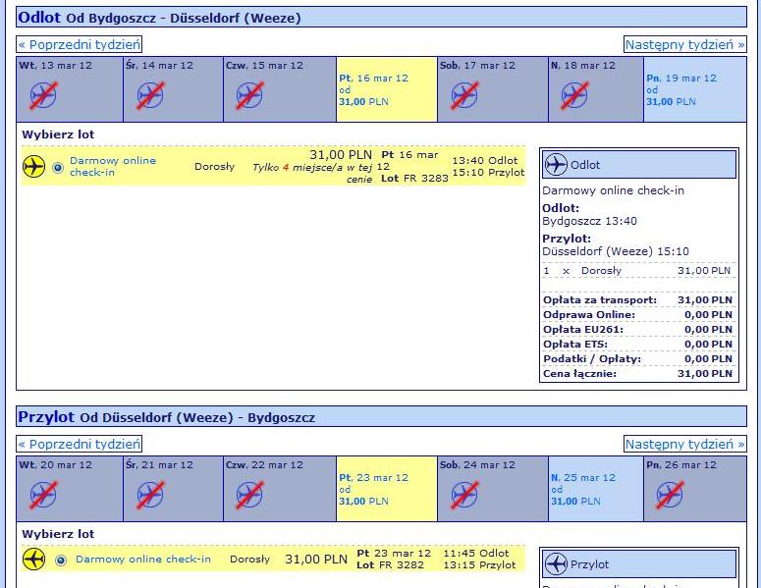The width and height of the screenshot is (761, 588).
Task: Click the first 'Wybierz lot' label
Action: tap(58, 134)
